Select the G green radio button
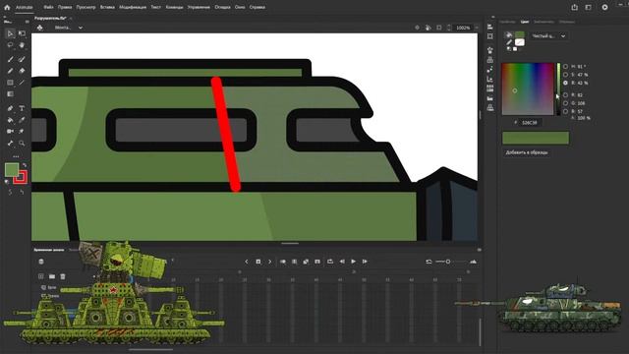 [566, 103]
